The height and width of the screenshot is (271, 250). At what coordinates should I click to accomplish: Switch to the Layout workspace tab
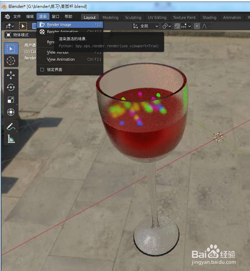90,18
